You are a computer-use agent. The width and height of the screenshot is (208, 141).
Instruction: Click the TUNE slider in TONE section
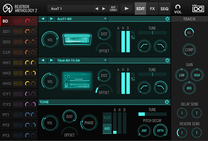coord(152,114)
